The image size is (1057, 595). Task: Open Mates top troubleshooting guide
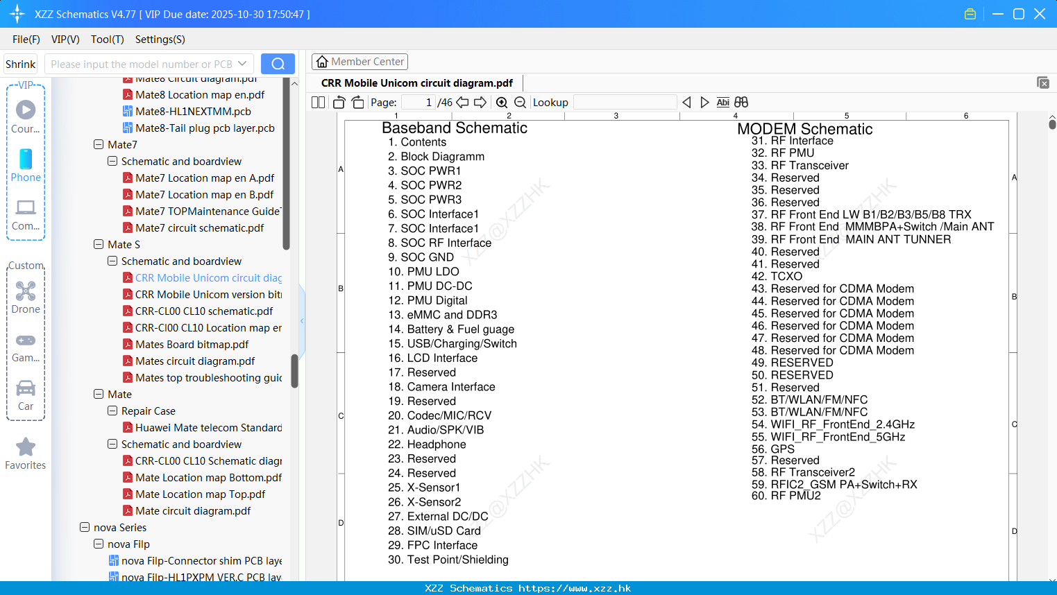click(208, 377)
